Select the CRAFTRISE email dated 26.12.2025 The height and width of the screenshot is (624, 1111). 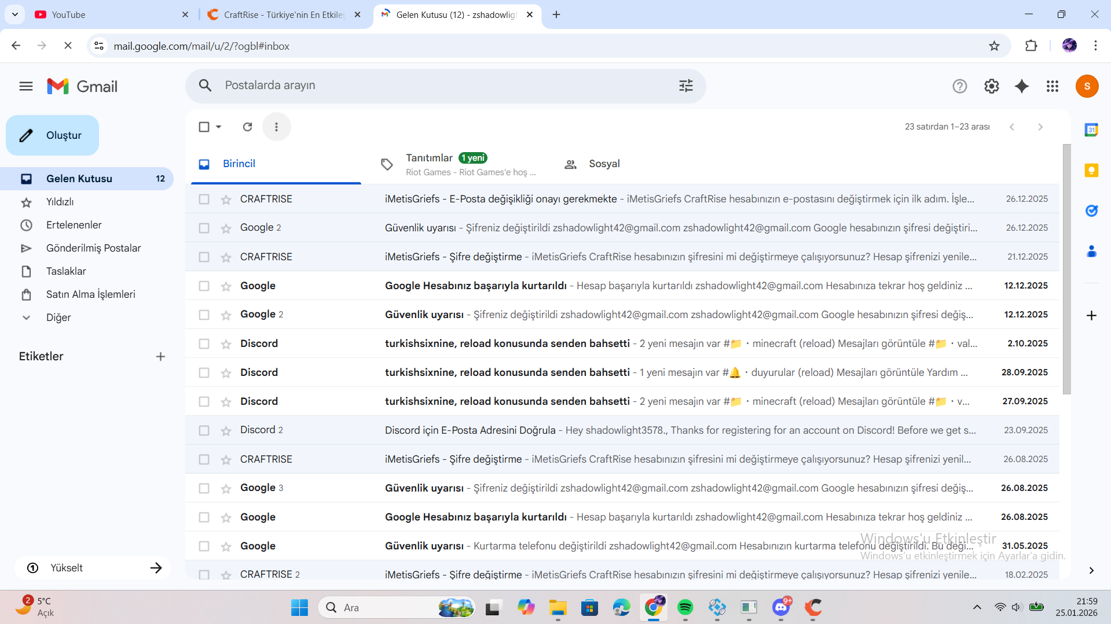point(204,199)
